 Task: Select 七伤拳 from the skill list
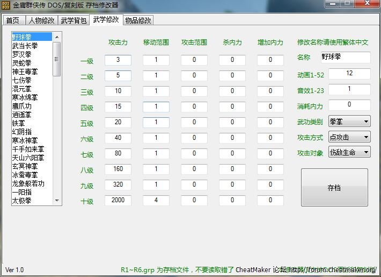22,80
